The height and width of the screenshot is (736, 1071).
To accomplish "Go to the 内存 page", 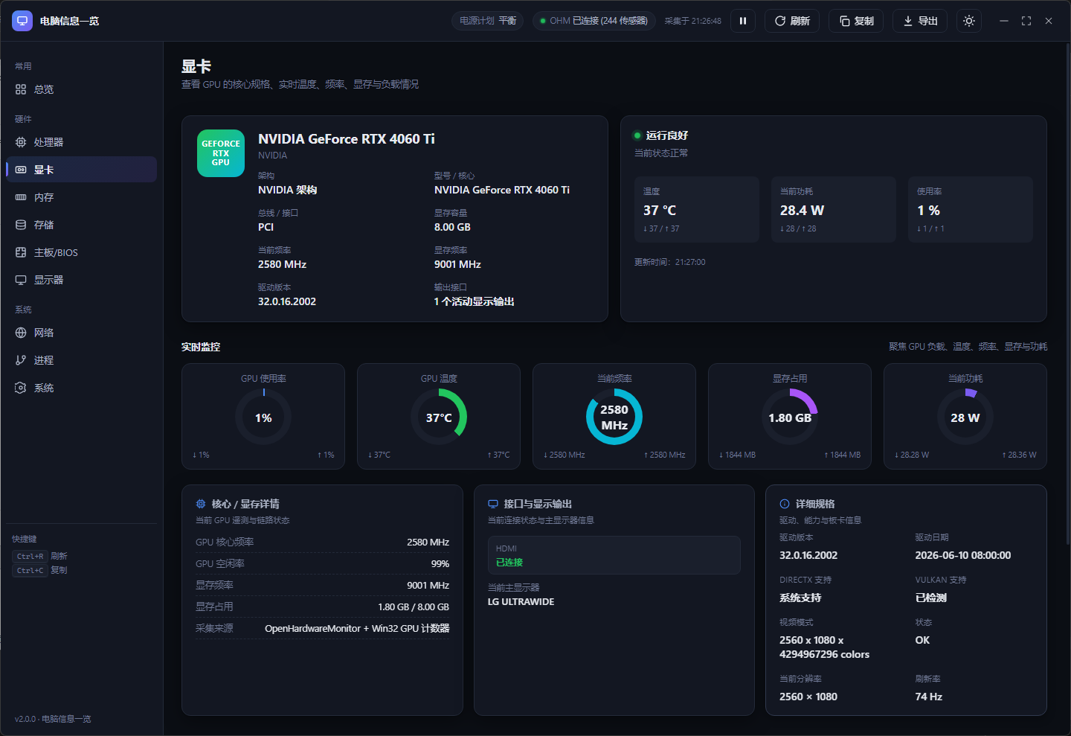I will click(x=82, y=197).
